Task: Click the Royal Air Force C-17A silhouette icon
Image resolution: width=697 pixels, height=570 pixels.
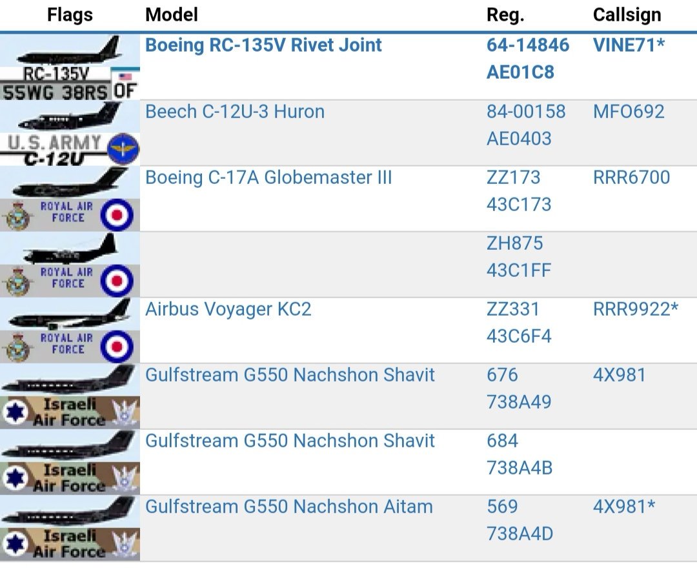Action: pyautogui.click(x=70, y=199)
